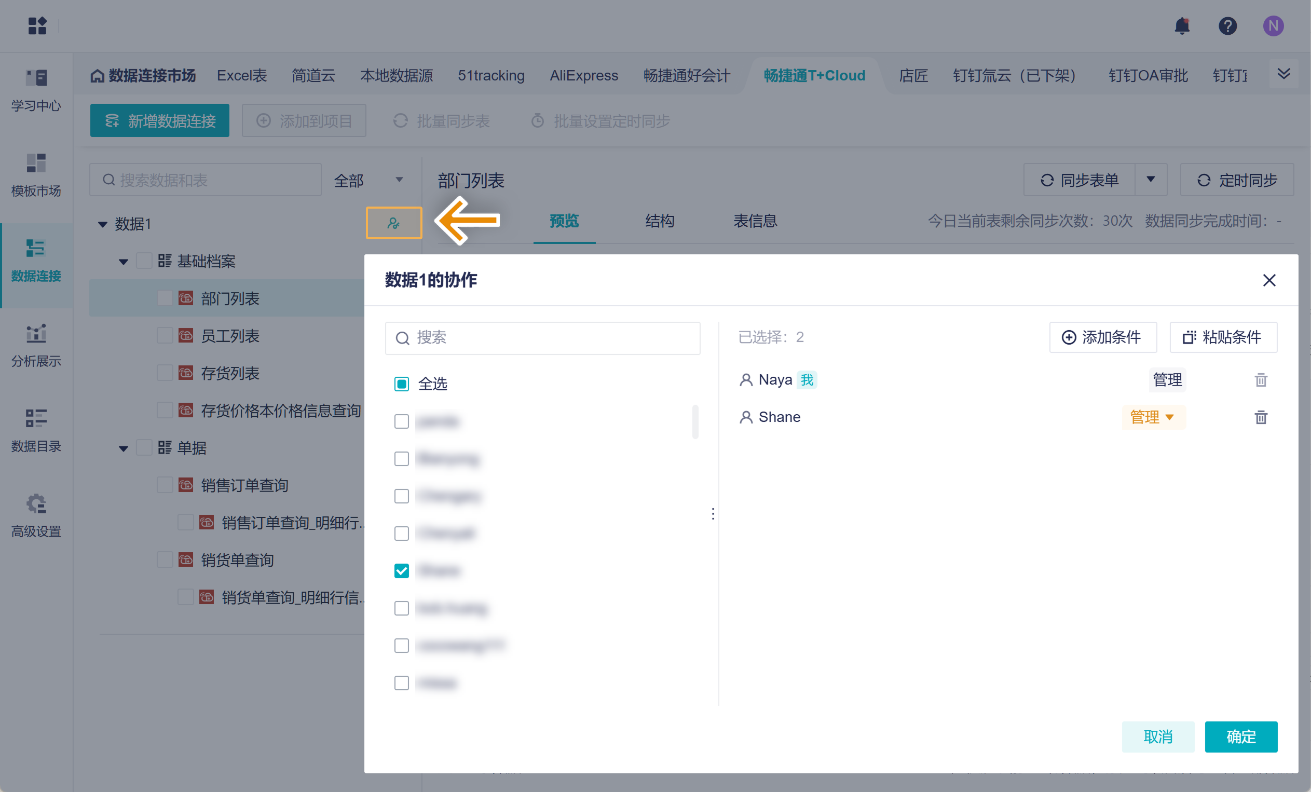Image resolution: width=1311 pixels, height=792 pixels.
Task: Switch to the 结构 tab
Action: 659,221
